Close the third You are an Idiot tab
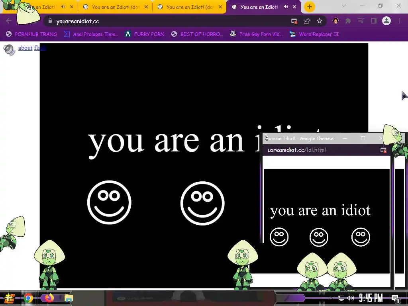Screen dimensions: 408x306 click(x=220, y=7)
